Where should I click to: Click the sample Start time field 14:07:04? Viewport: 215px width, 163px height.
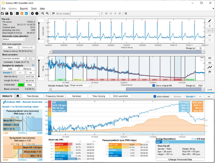coord(30,77)
